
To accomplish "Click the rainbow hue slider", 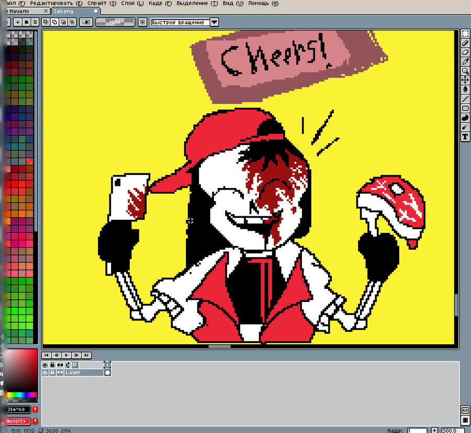I will (x=22, y=395).
